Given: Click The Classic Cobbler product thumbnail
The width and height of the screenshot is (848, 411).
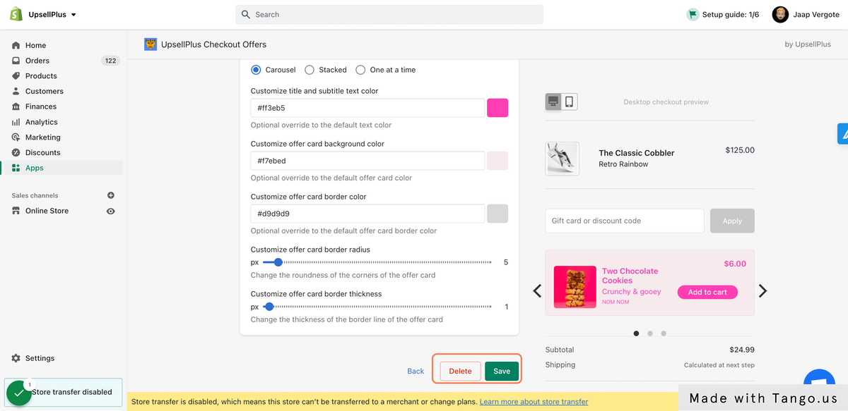Looking at the screenshot, I should [x=563, y=159].
